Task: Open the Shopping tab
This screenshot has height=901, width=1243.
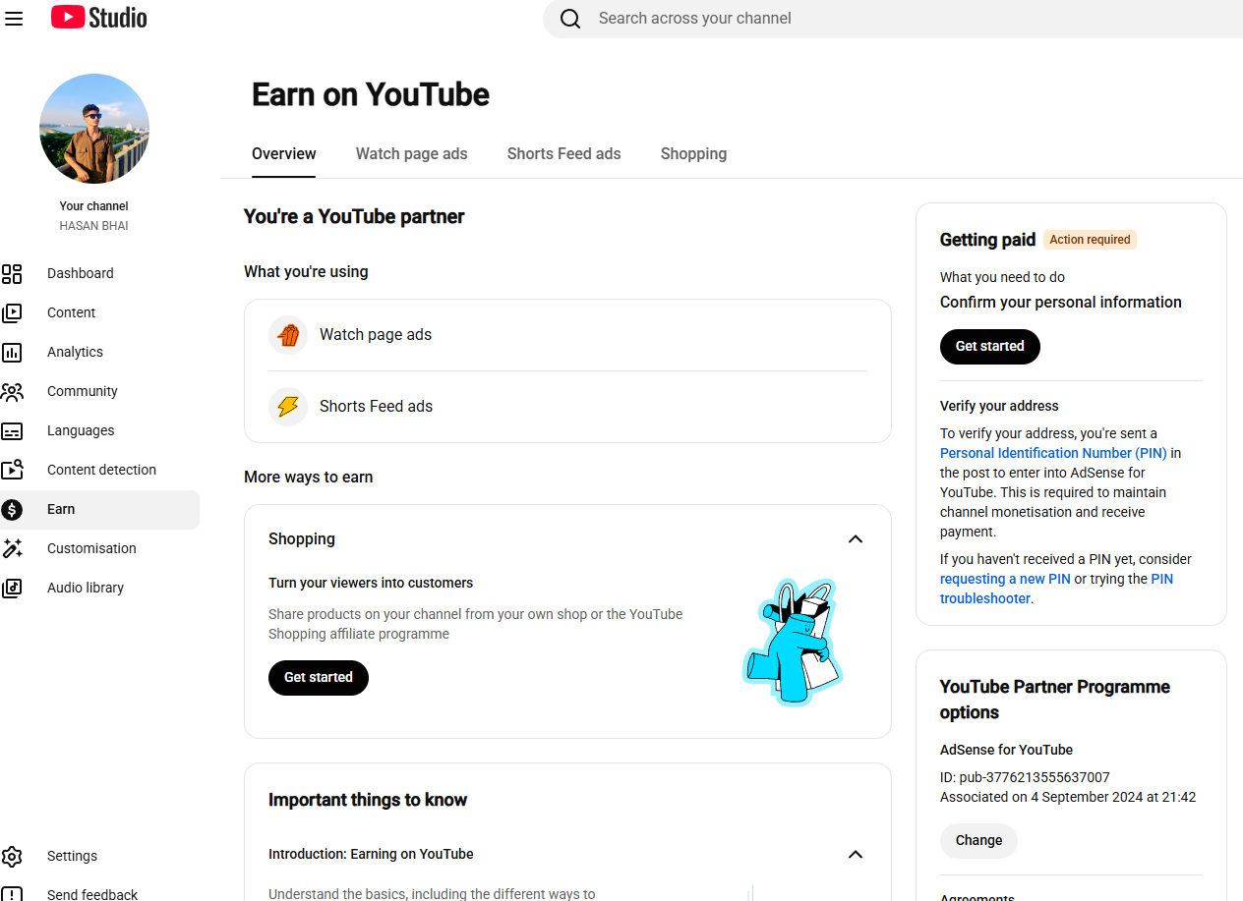Action: pos(694,153)
